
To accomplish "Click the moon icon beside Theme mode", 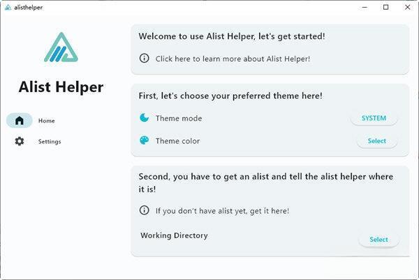I will 145,118.
